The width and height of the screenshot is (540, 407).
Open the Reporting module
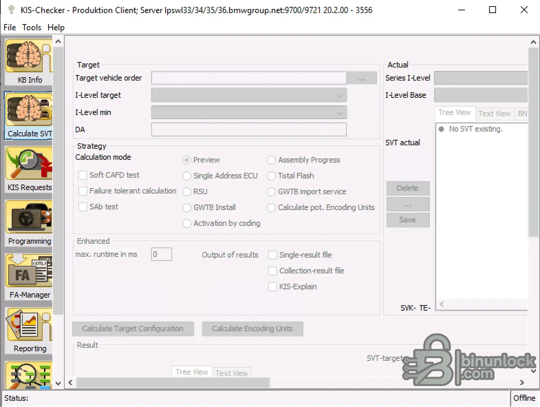29,331
